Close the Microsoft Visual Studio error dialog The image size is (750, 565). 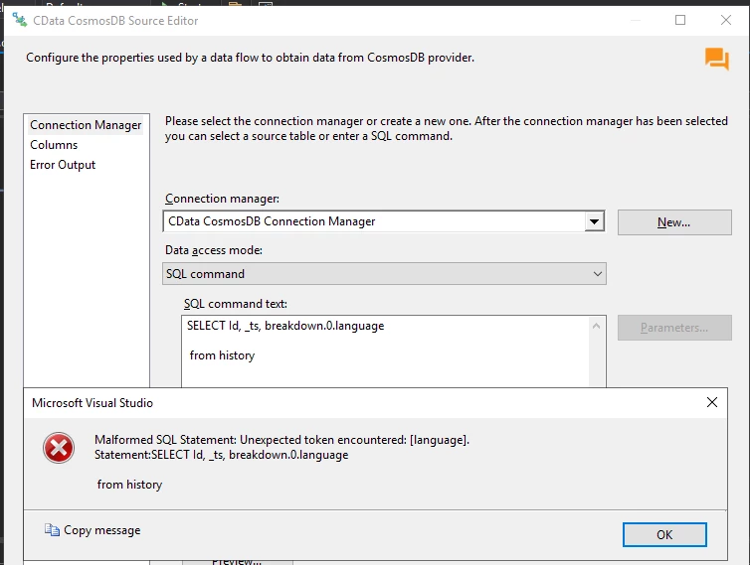pos(712,402)
